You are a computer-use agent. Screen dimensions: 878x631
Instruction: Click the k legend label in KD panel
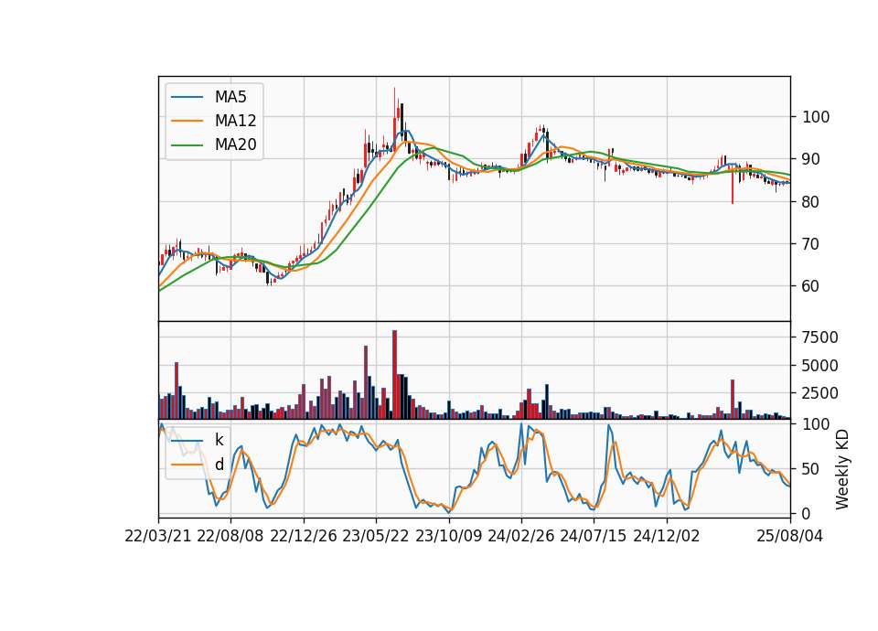coord(219,440)
